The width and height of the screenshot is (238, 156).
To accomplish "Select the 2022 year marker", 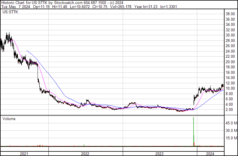I will tap(85, 154).
